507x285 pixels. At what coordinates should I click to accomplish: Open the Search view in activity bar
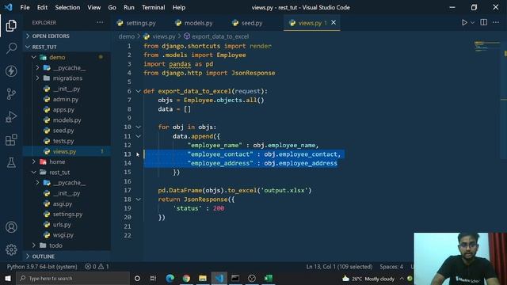11,48
